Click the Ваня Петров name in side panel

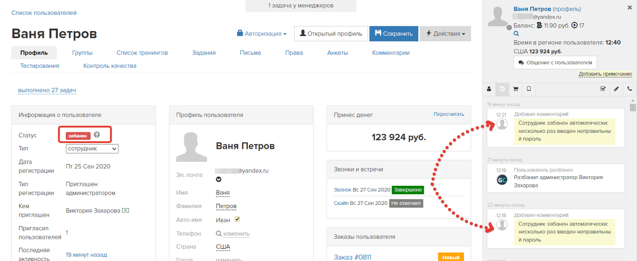(532, 9)
